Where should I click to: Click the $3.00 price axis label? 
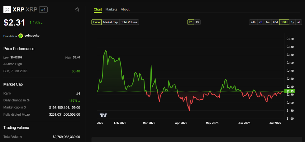(290, 63)
